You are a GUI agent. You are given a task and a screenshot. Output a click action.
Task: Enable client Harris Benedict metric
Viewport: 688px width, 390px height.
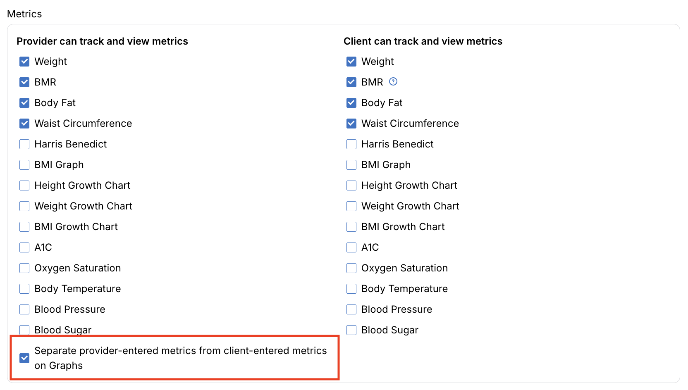pyautogui.click(x=351, y=144)
